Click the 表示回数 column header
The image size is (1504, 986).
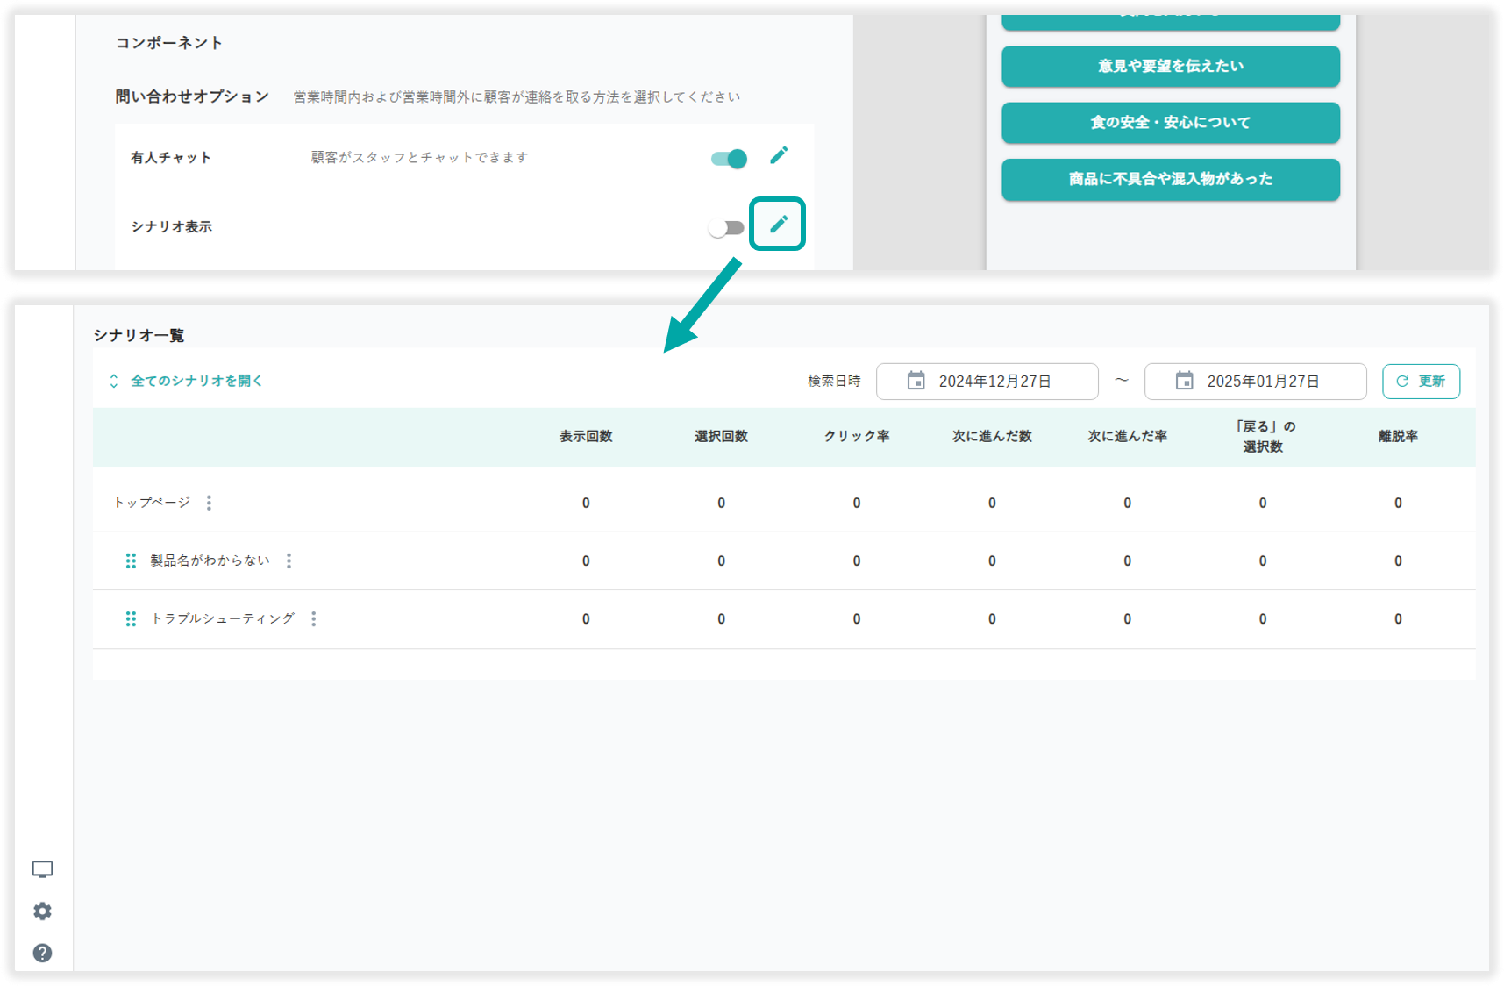(x=586, y=436)
